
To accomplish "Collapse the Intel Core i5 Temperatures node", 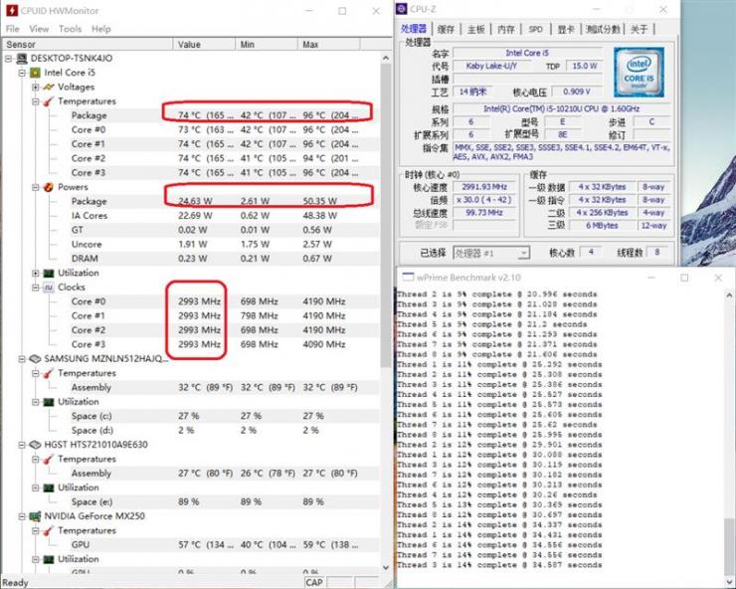I will (x=36, y=101).
